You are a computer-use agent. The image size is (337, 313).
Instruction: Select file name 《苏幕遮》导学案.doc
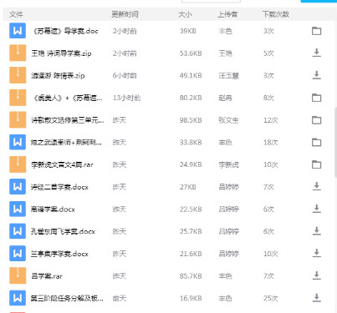(x=64, y=31)
